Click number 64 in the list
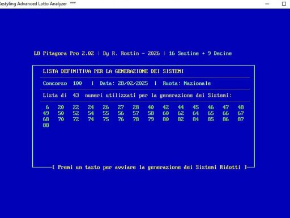 (195, 113)
